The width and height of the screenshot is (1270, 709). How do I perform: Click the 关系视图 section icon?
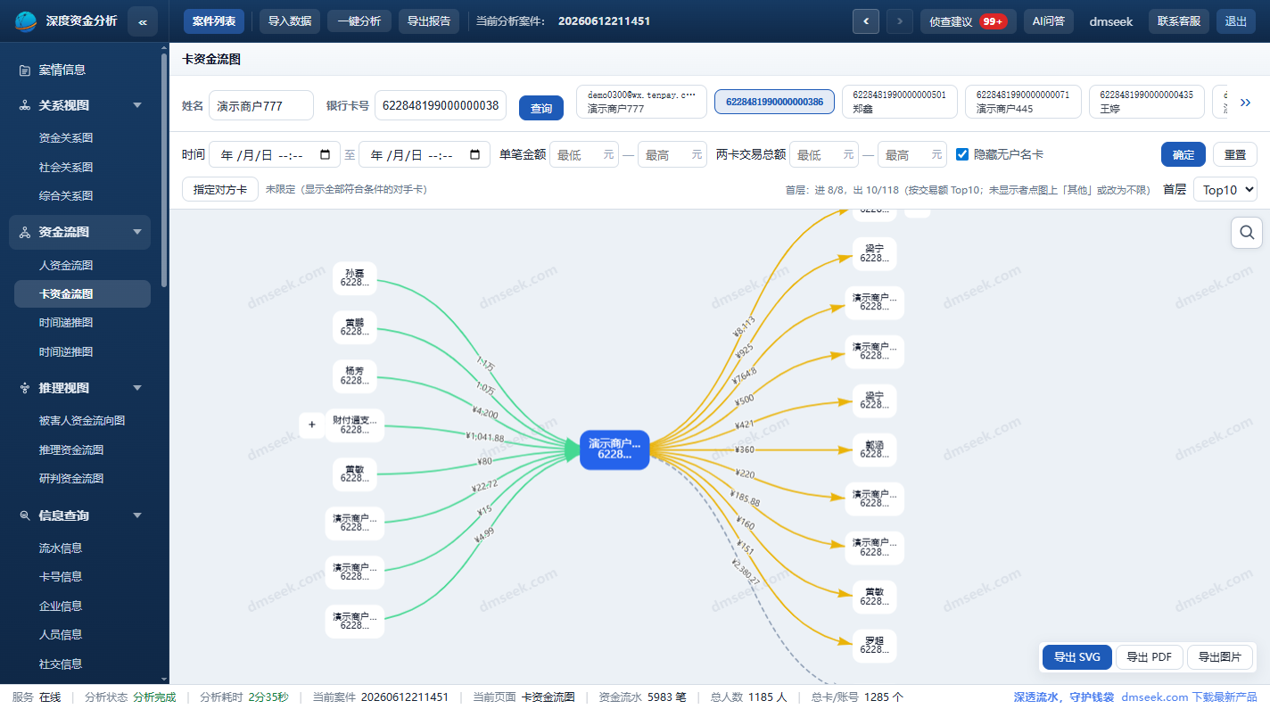(x=25, y=105)
